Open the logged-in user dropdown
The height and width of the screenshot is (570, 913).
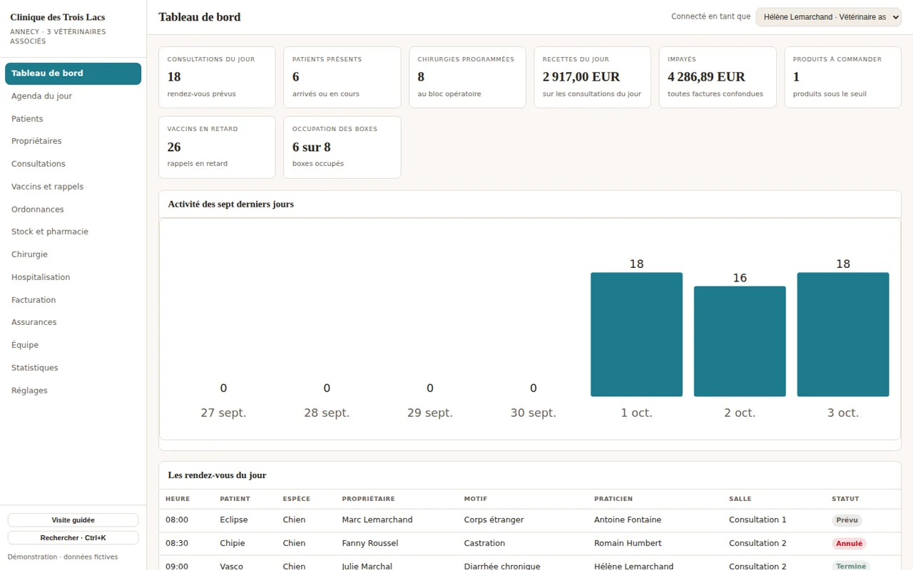pyautogui.click(x=829, y=17)
